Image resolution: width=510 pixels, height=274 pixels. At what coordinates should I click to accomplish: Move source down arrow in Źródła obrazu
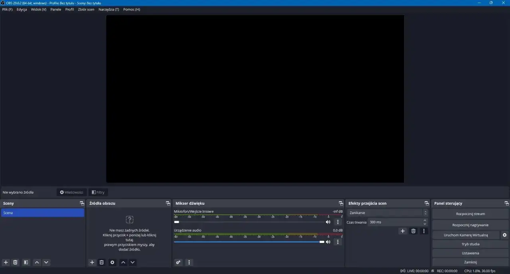point(133,262)
